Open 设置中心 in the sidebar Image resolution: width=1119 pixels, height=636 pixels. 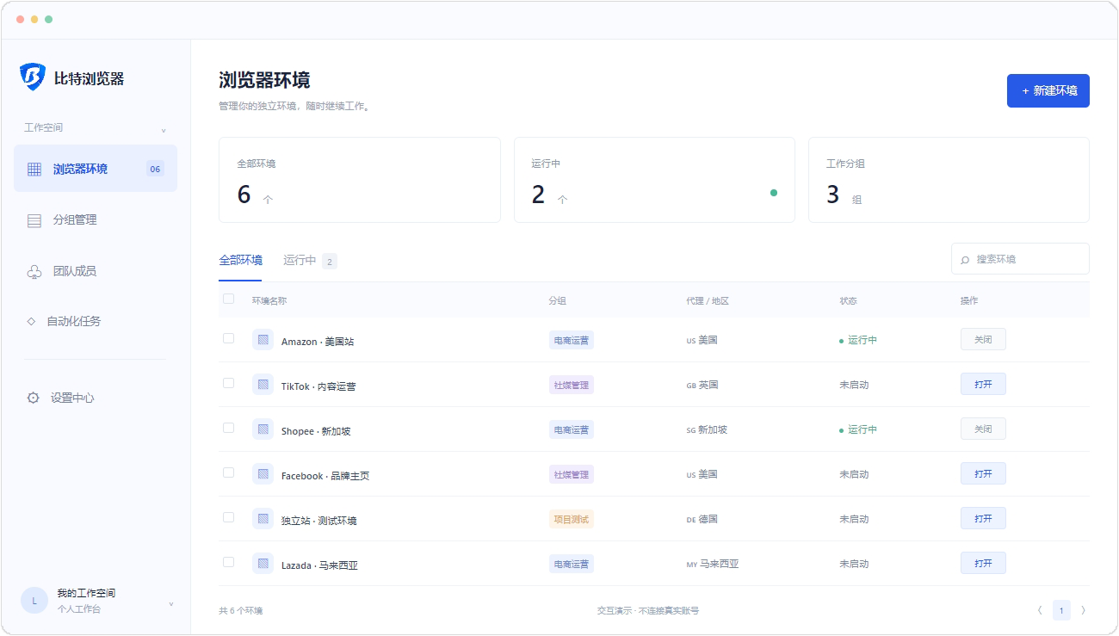pos(96,398)
